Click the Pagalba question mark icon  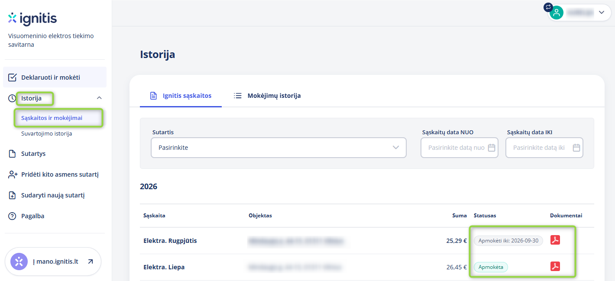13,216
